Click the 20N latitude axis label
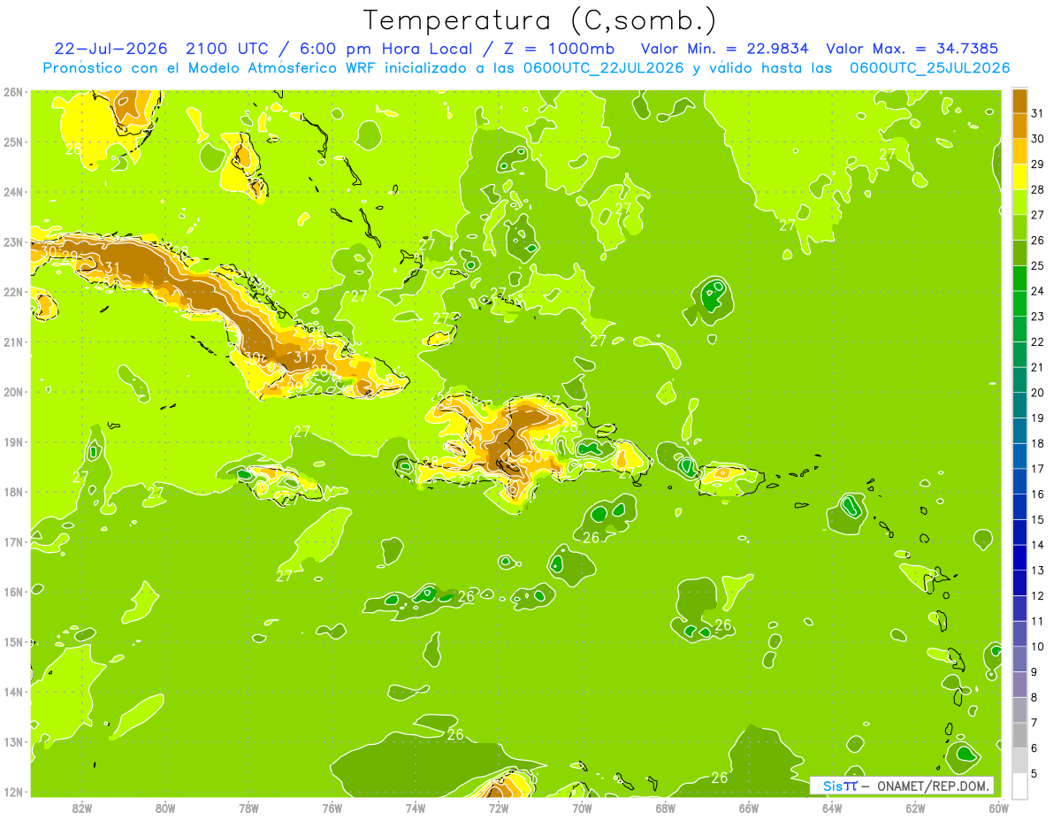 pyautogui.click(x=12, y=392)
